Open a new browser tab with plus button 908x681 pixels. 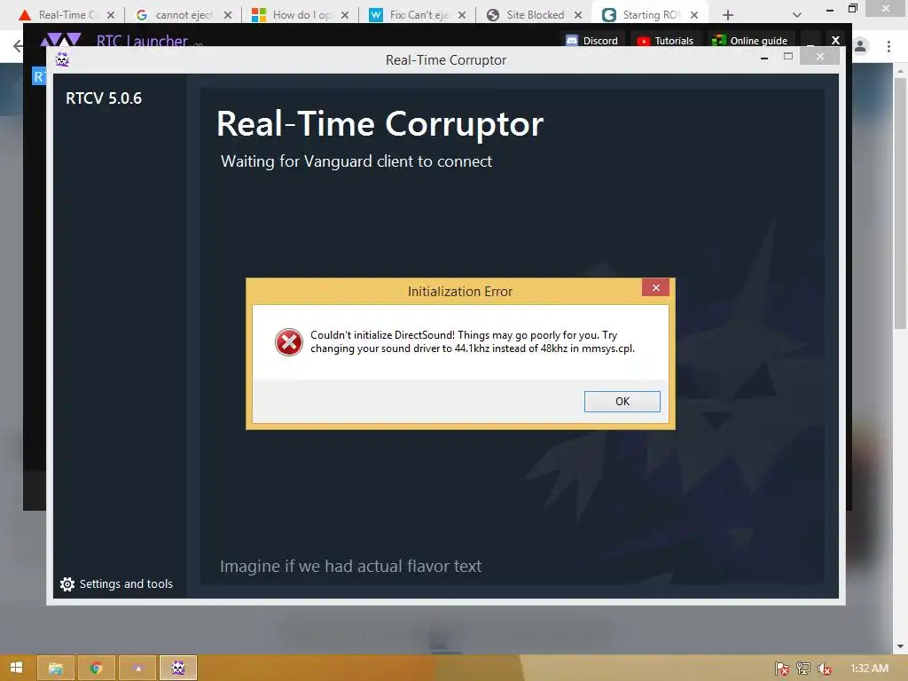728,15
